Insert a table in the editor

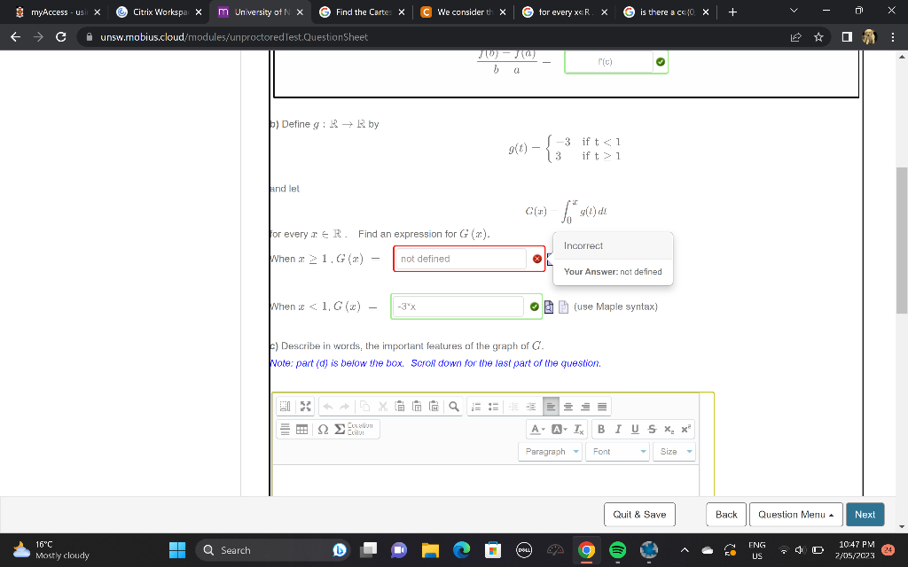301,430
